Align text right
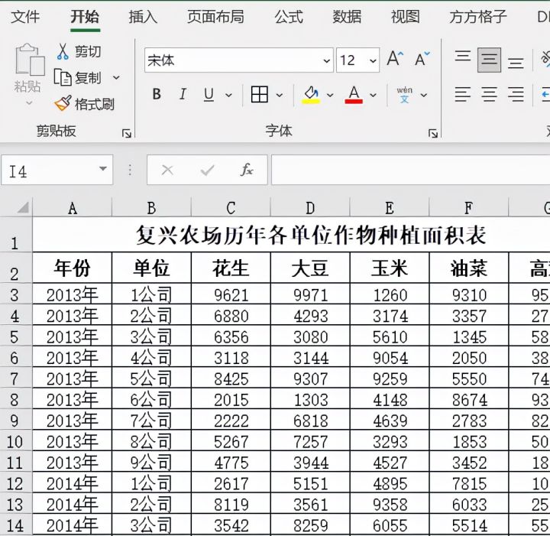 [x=516, y=94]
